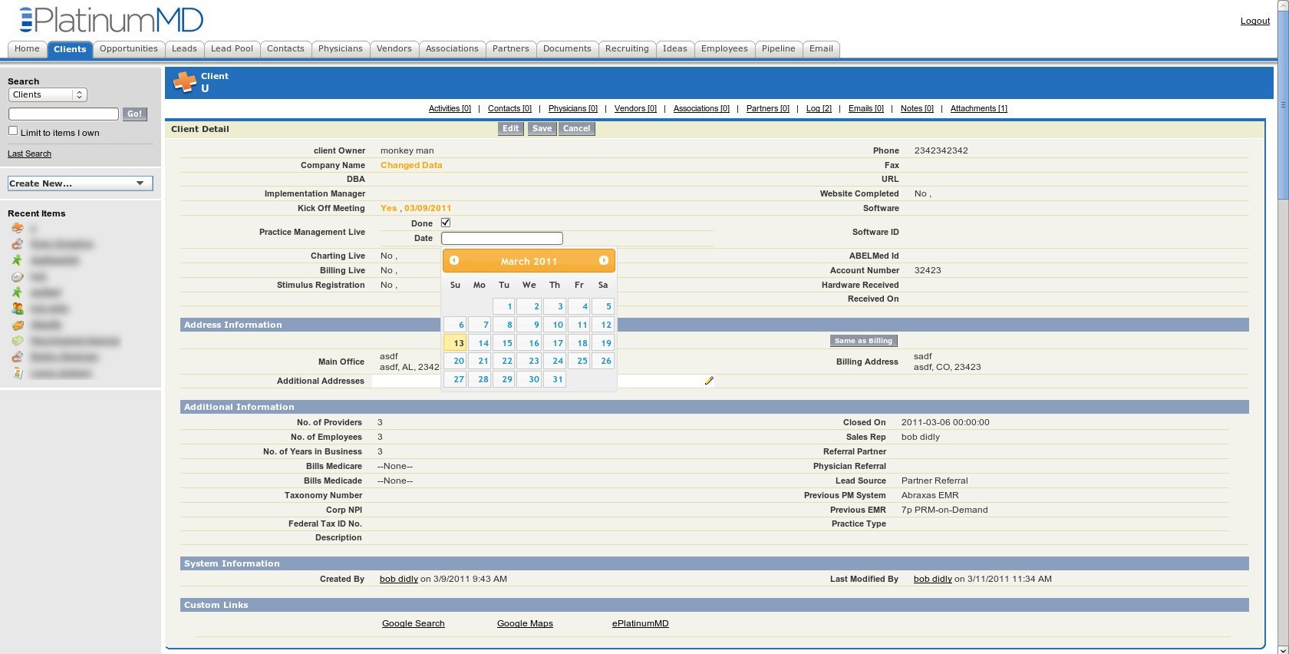Expand the Create New... dropdown
Screen dimensions: 1289x654
tap(80, 183)
